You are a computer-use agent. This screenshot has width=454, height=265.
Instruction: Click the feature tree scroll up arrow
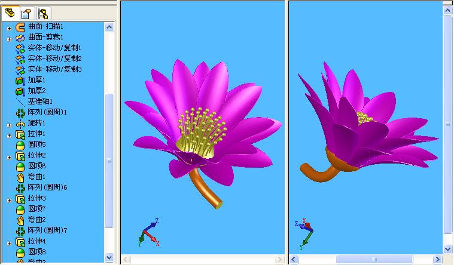[109, 27]
